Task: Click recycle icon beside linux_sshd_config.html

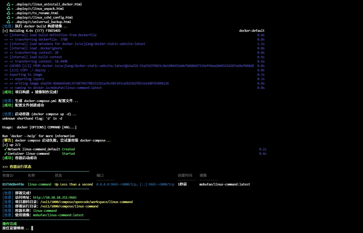Action: tap(8, 18)
